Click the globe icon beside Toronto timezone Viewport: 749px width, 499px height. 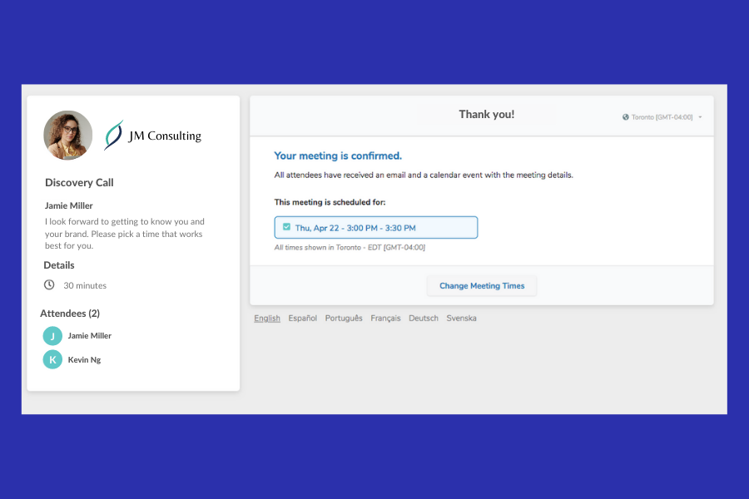pos(625,117)
